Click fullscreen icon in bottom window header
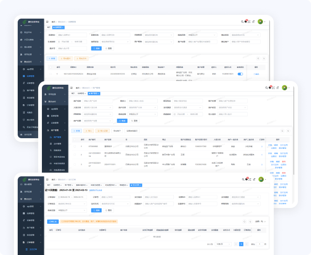 (x=250, y=180)
